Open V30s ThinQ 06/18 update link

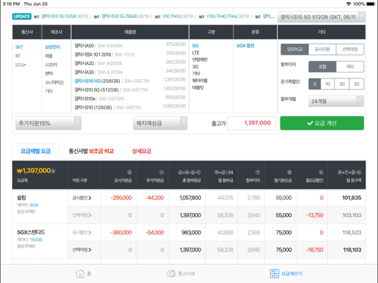coord(227,16)
